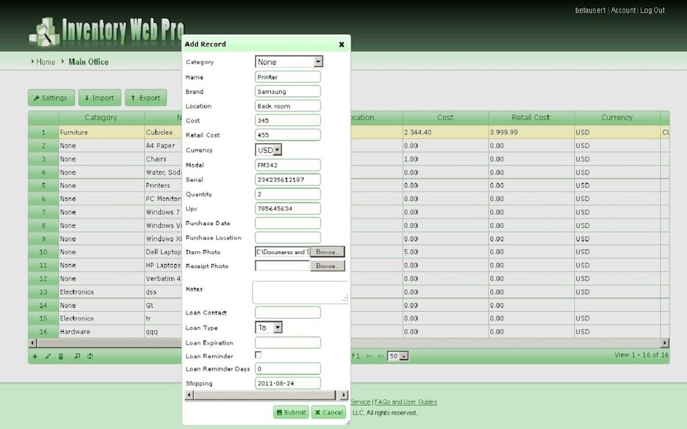This screenshot has width=687, height=429.
Task: Click the grid horizontal scrollbar left arrow
Action: [x=32, y=343]
